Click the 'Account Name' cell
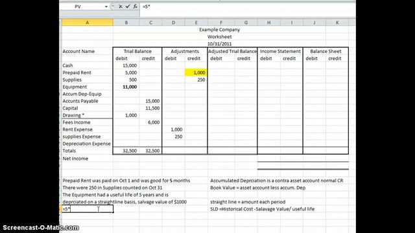This screenshot has width=415, height=233. [78, 51]
